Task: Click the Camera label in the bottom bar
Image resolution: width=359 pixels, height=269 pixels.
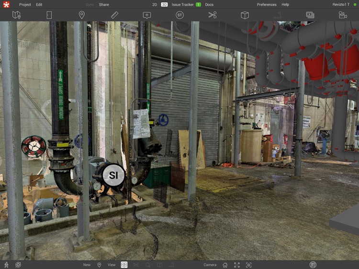Action: point(210,265)
